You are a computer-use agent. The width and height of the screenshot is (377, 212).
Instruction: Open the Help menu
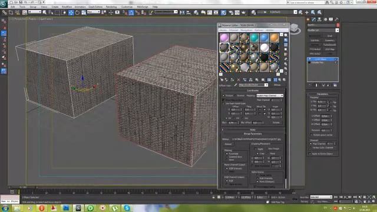point(156,6)
